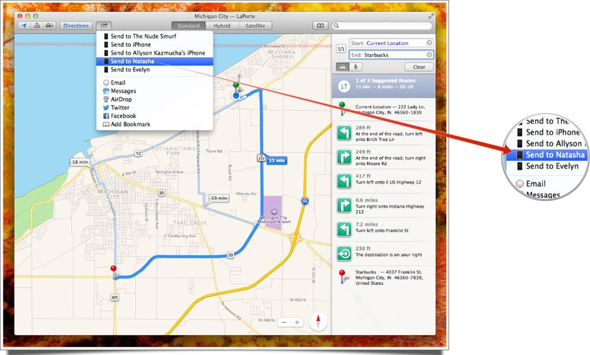Open the Directions panel button

[x=76, y=26]
